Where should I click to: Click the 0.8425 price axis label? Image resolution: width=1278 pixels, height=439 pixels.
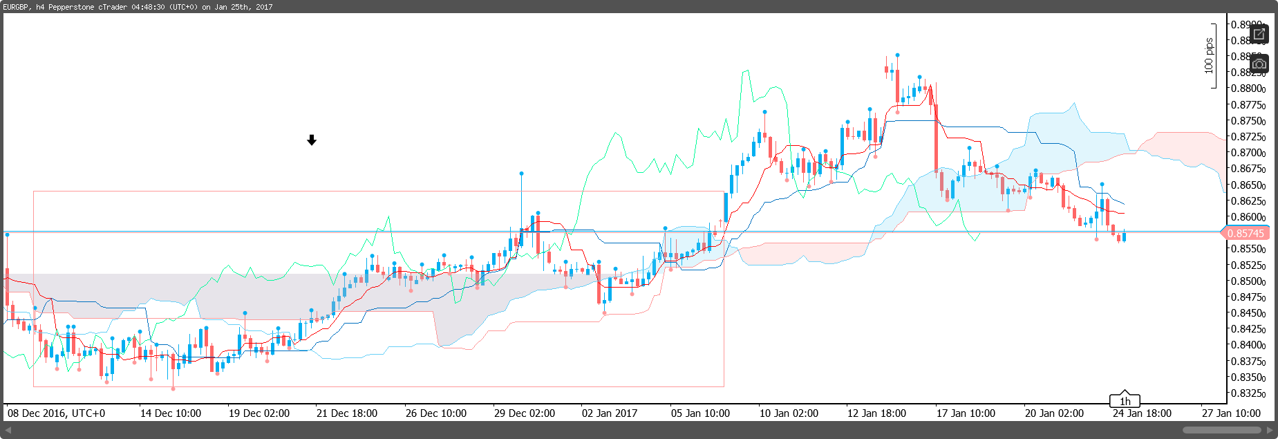point(1248,329)
